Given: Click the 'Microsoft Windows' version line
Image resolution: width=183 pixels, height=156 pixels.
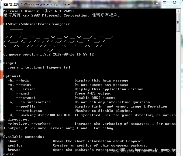Looking at the screenshot, I should [39, 11].
